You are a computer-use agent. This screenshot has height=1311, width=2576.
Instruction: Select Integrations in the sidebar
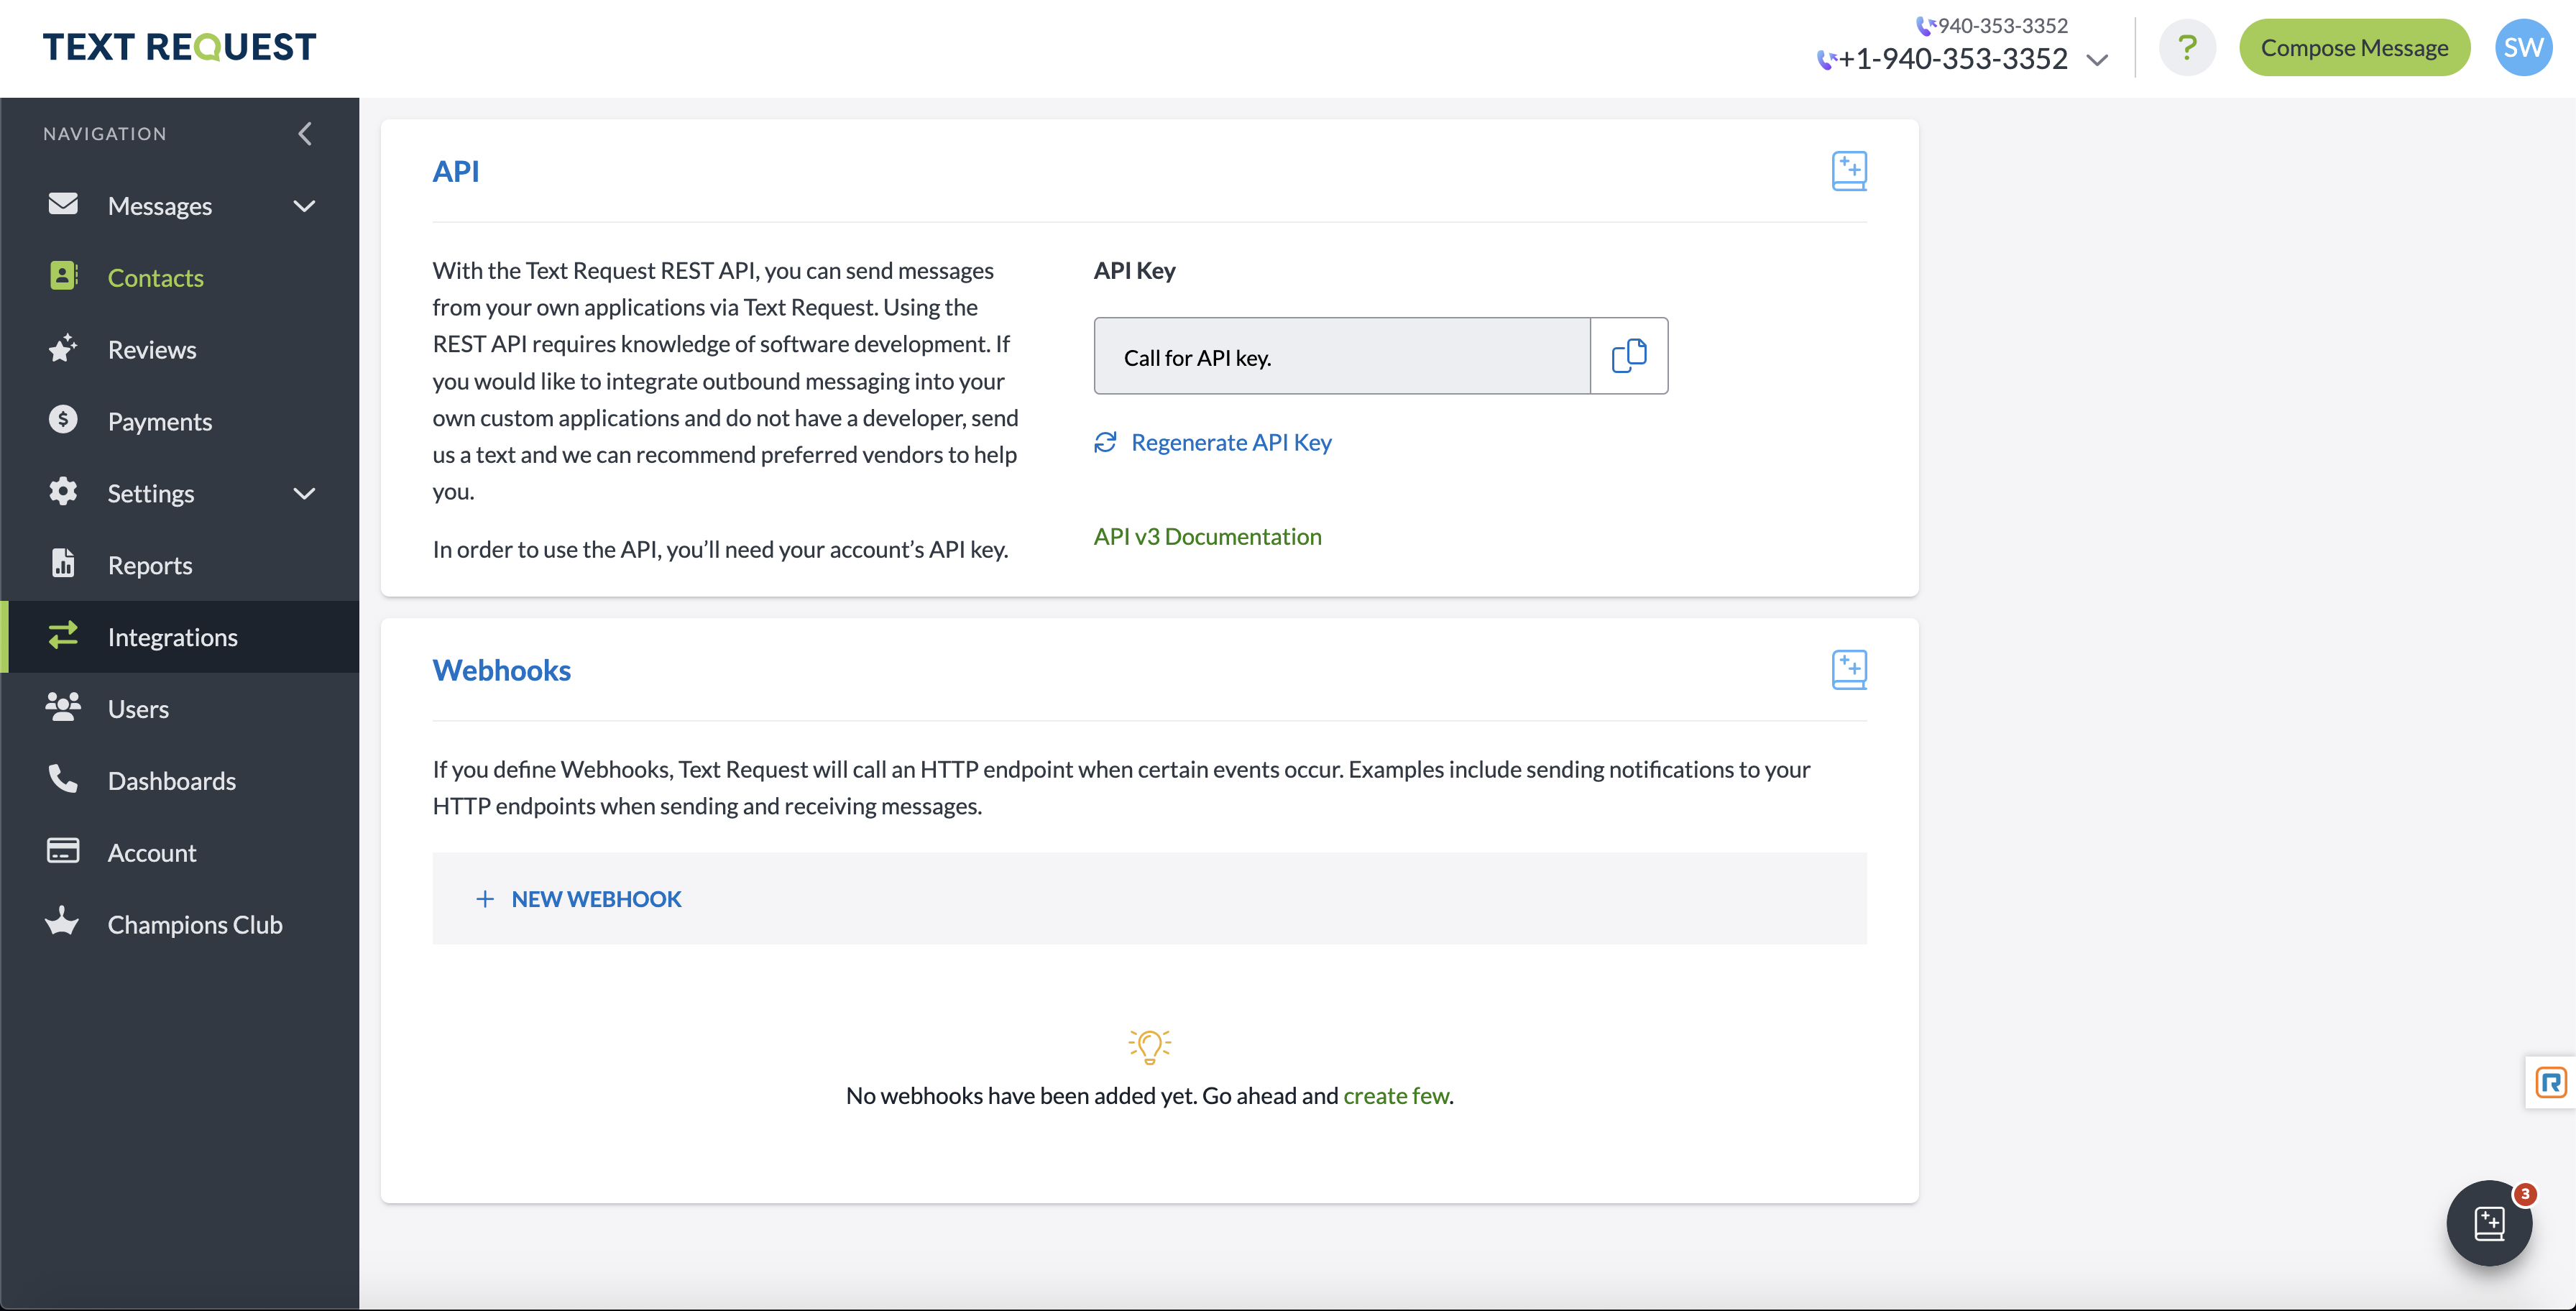[x=173, y=638]
